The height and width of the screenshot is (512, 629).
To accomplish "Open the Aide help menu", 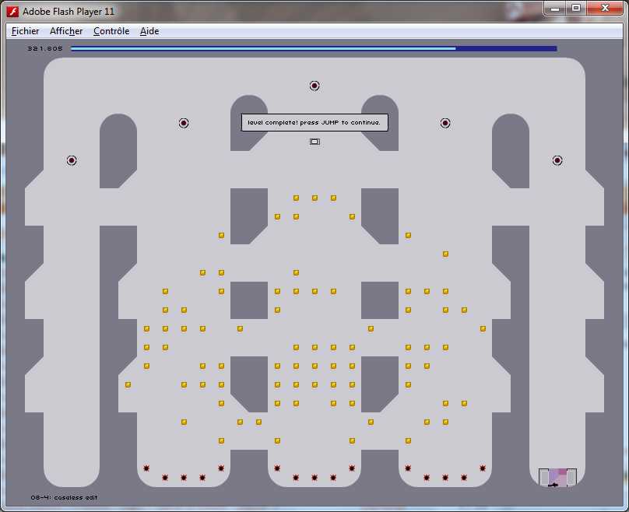I will pos(149,31).
